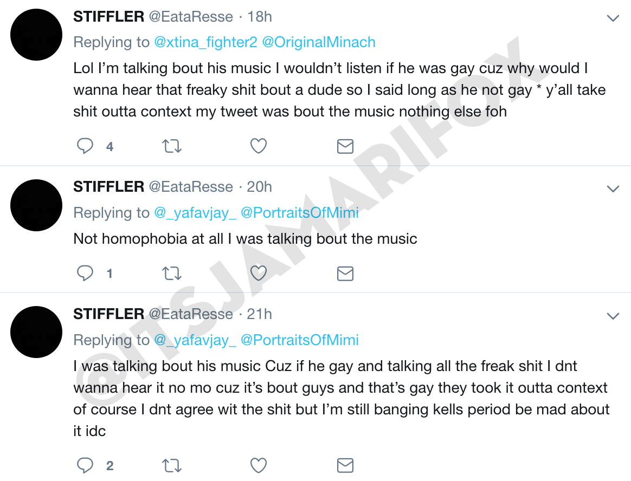Like the 21h tweet
Viewport: 631px width, 481px height.
click(259, 465)
